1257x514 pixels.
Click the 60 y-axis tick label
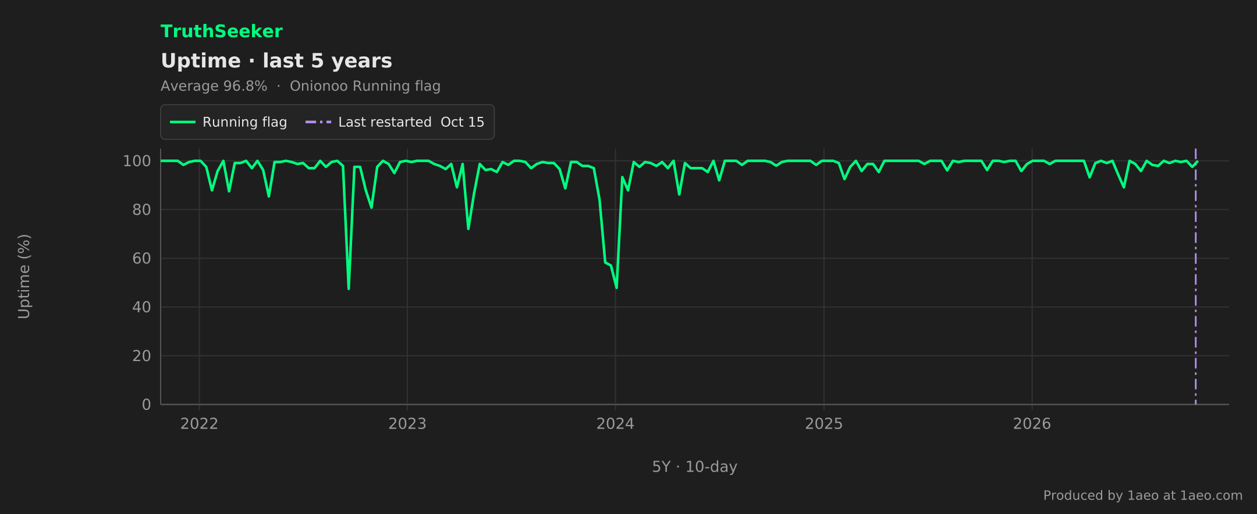click(141, 258)
